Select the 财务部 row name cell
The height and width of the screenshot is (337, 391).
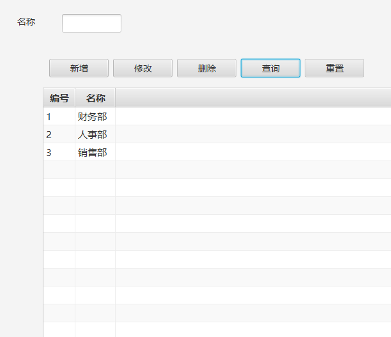pyautogui.click(x=93, y=116)
